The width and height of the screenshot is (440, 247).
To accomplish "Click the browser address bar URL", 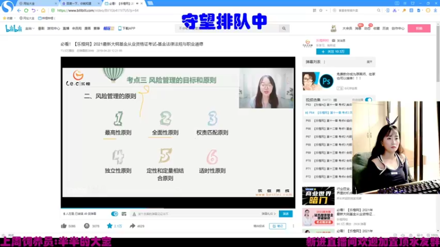I will (x=98, y=10).
